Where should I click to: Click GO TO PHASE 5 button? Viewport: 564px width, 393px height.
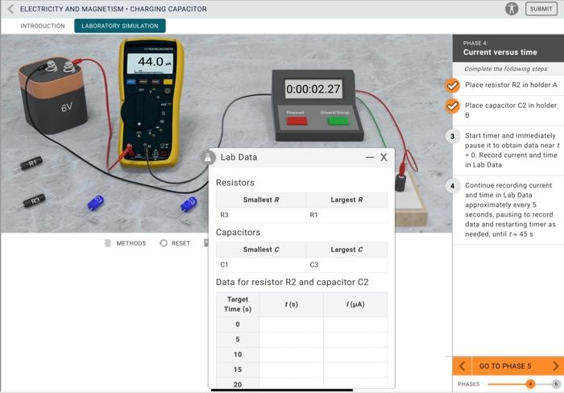(505, 366)
